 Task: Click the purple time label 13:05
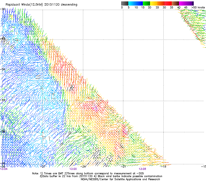pyautogui.click(x=73, y=169)
